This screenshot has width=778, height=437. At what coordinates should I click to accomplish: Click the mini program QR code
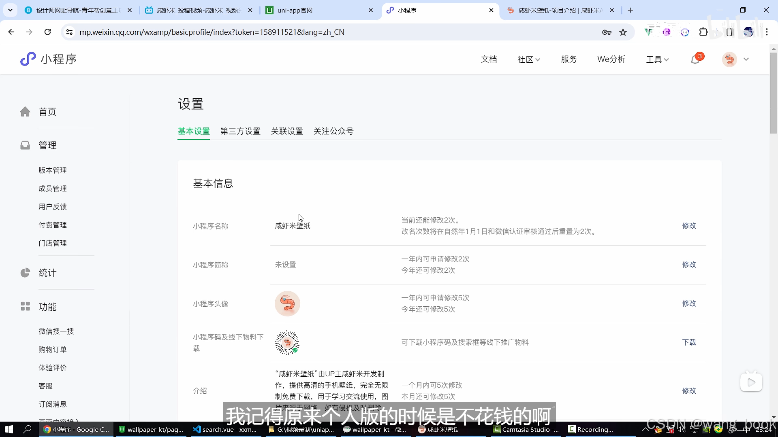click(x=287, y=342)
